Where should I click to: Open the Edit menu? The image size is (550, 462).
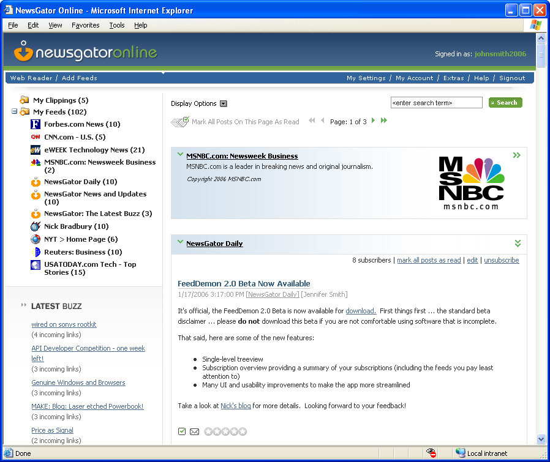(33, 25)
